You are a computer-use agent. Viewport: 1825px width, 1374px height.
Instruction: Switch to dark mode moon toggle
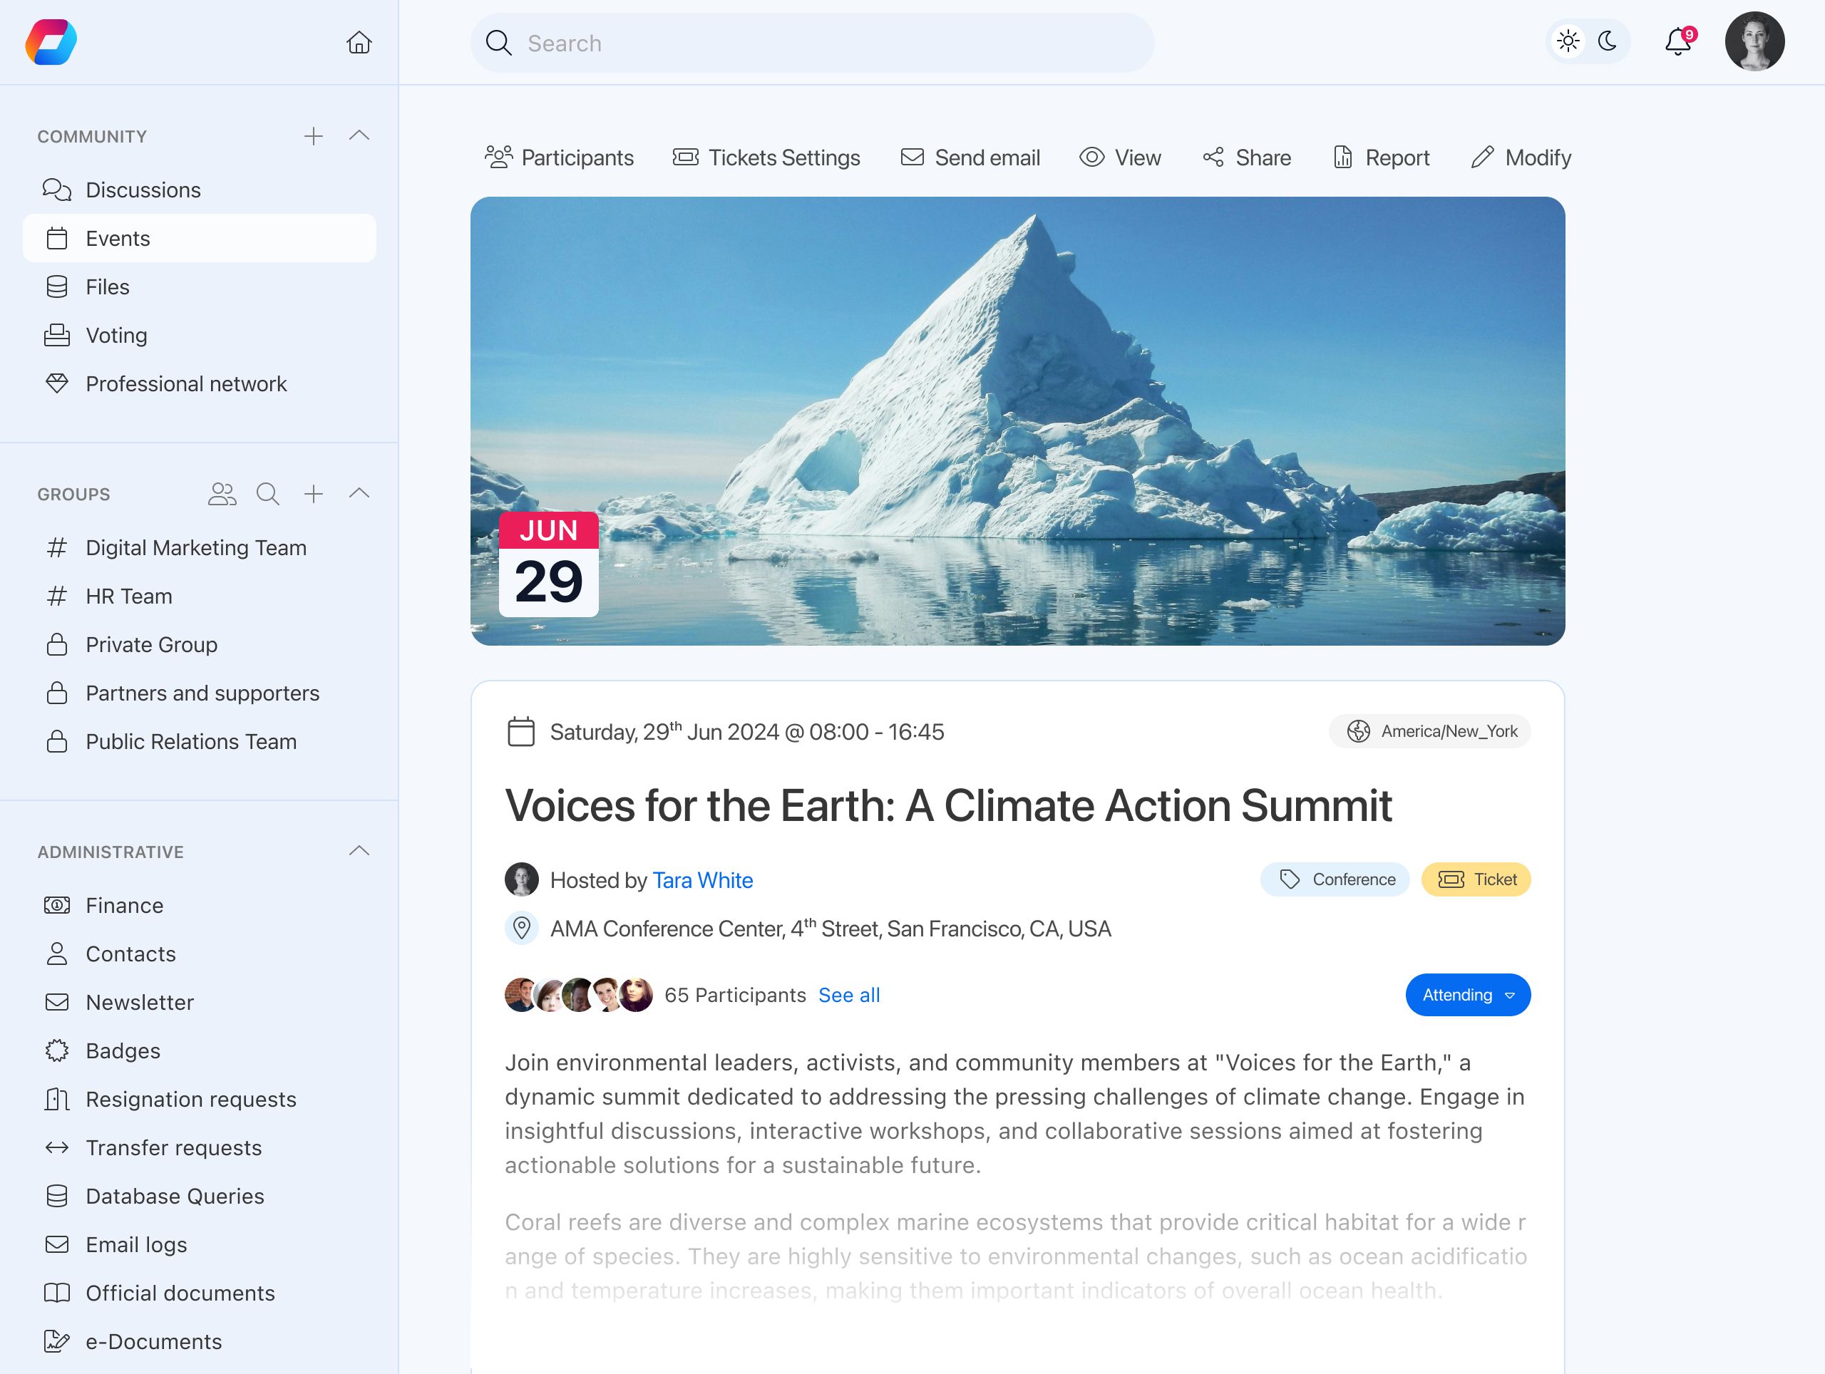point(1607,41)
